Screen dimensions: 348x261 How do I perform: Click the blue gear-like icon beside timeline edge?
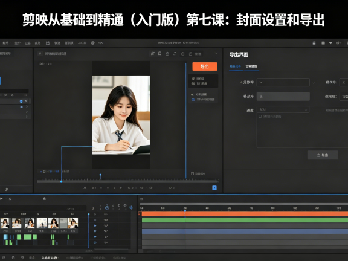[131, 208]
